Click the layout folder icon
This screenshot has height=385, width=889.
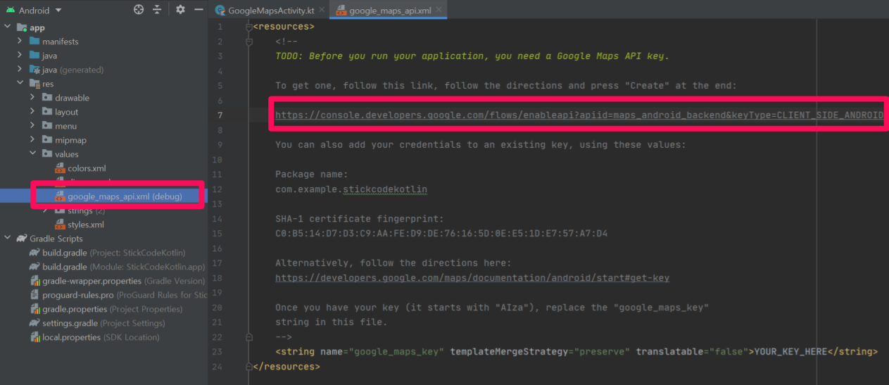(47, 112)
